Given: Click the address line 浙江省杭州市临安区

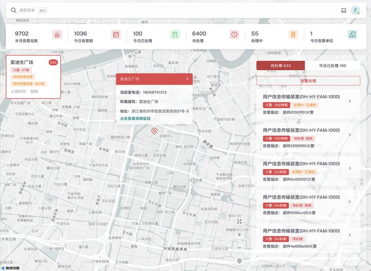Looking at the screenshot, I should pyautogui.click(x=154, y=111).
